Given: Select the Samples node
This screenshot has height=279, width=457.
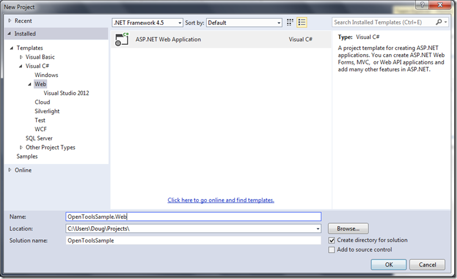Looking at the screenshot, I should pos(27,156).
